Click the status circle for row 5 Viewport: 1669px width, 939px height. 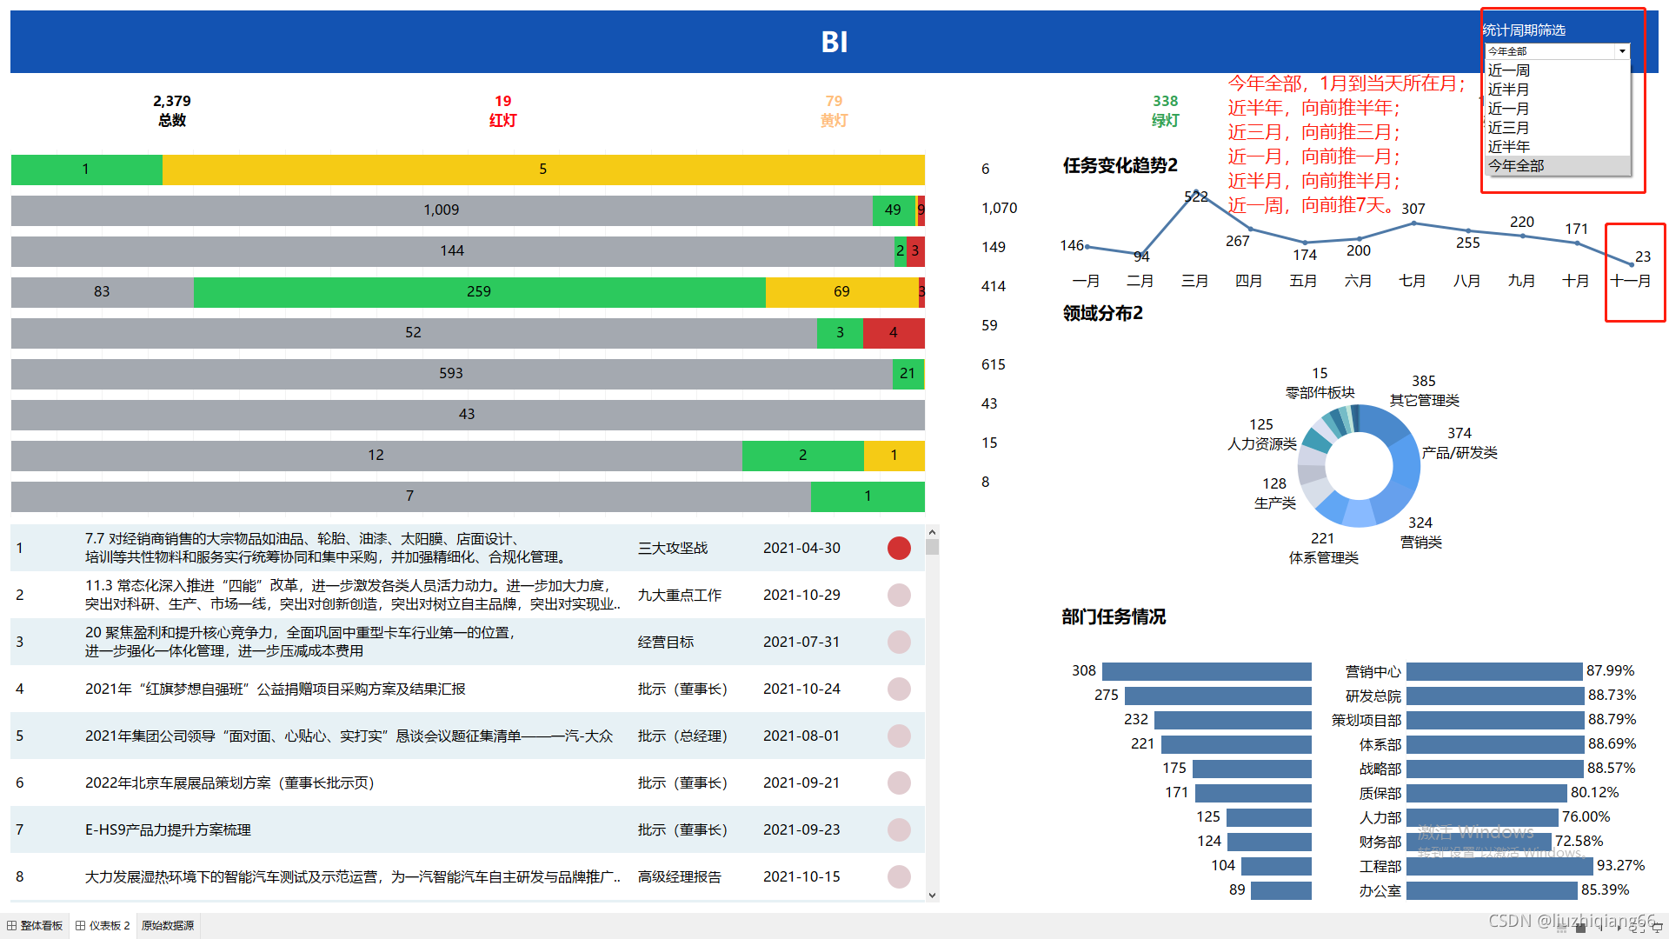point(899,736)
